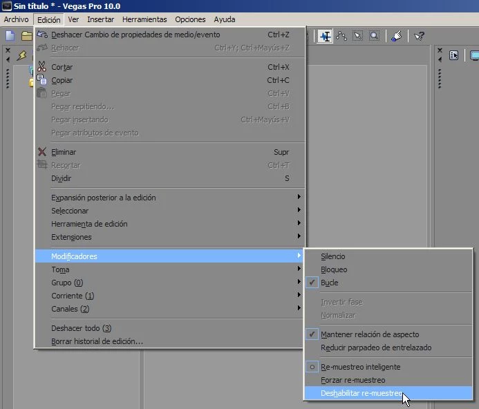Select the Normal edit tool icon
The width and height of the screenshot is (479, 409).
pos(325,37)
